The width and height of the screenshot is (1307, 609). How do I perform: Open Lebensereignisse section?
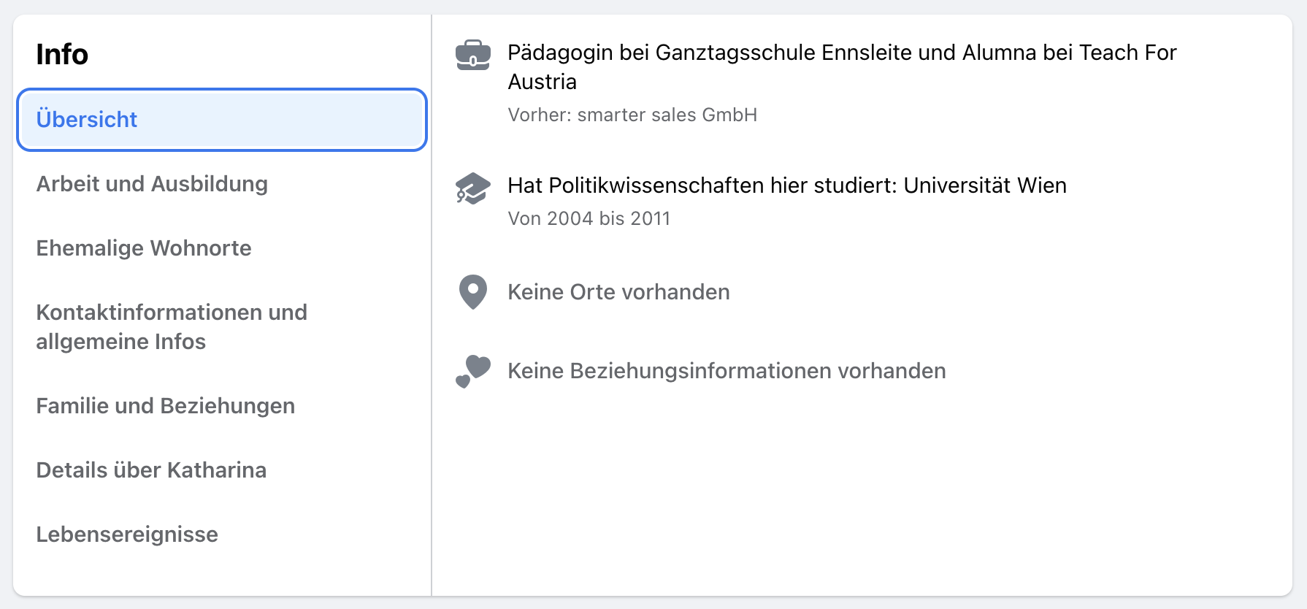point(222,535)
